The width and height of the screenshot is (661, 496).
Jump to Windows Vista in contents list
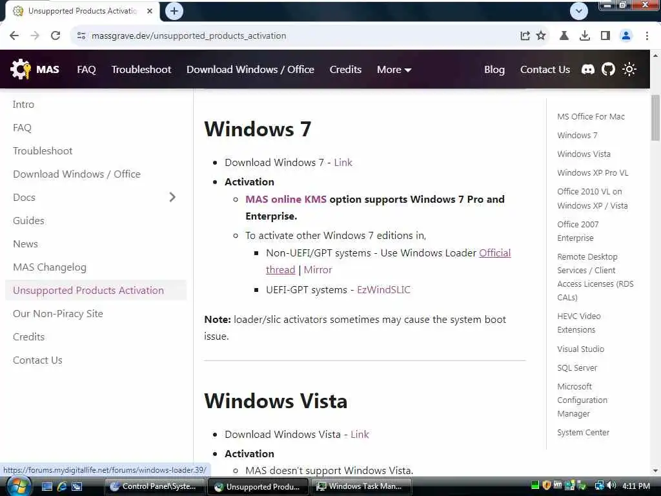tap(584, 154)
